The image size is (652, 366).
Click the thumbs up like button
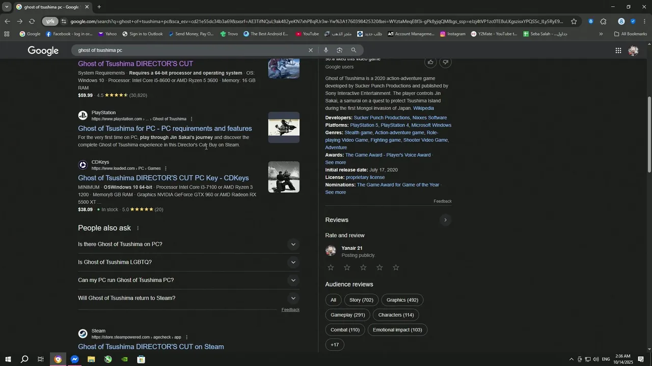430,62
